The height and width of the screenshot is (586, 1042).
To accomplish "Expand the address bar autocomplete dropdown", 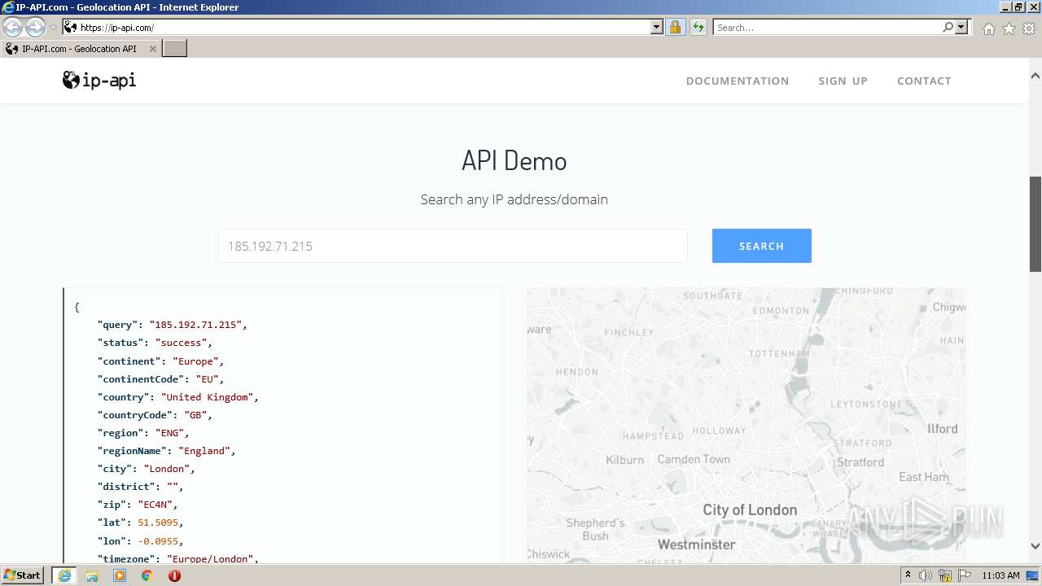I will pyautogui.click(x=657, y=27).
